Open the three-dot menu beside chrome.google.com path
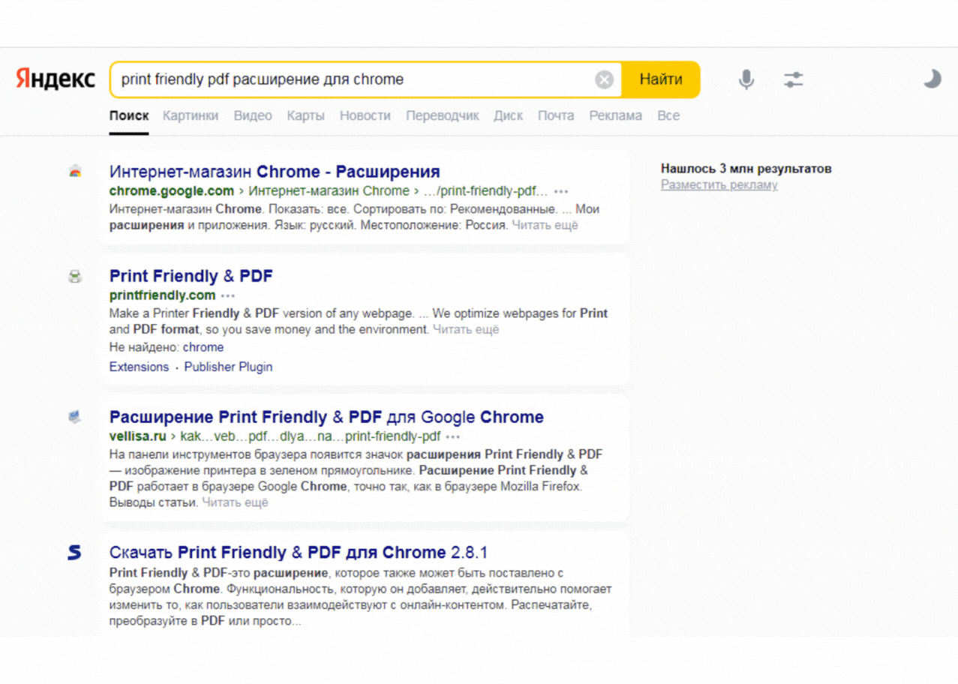 561,191
